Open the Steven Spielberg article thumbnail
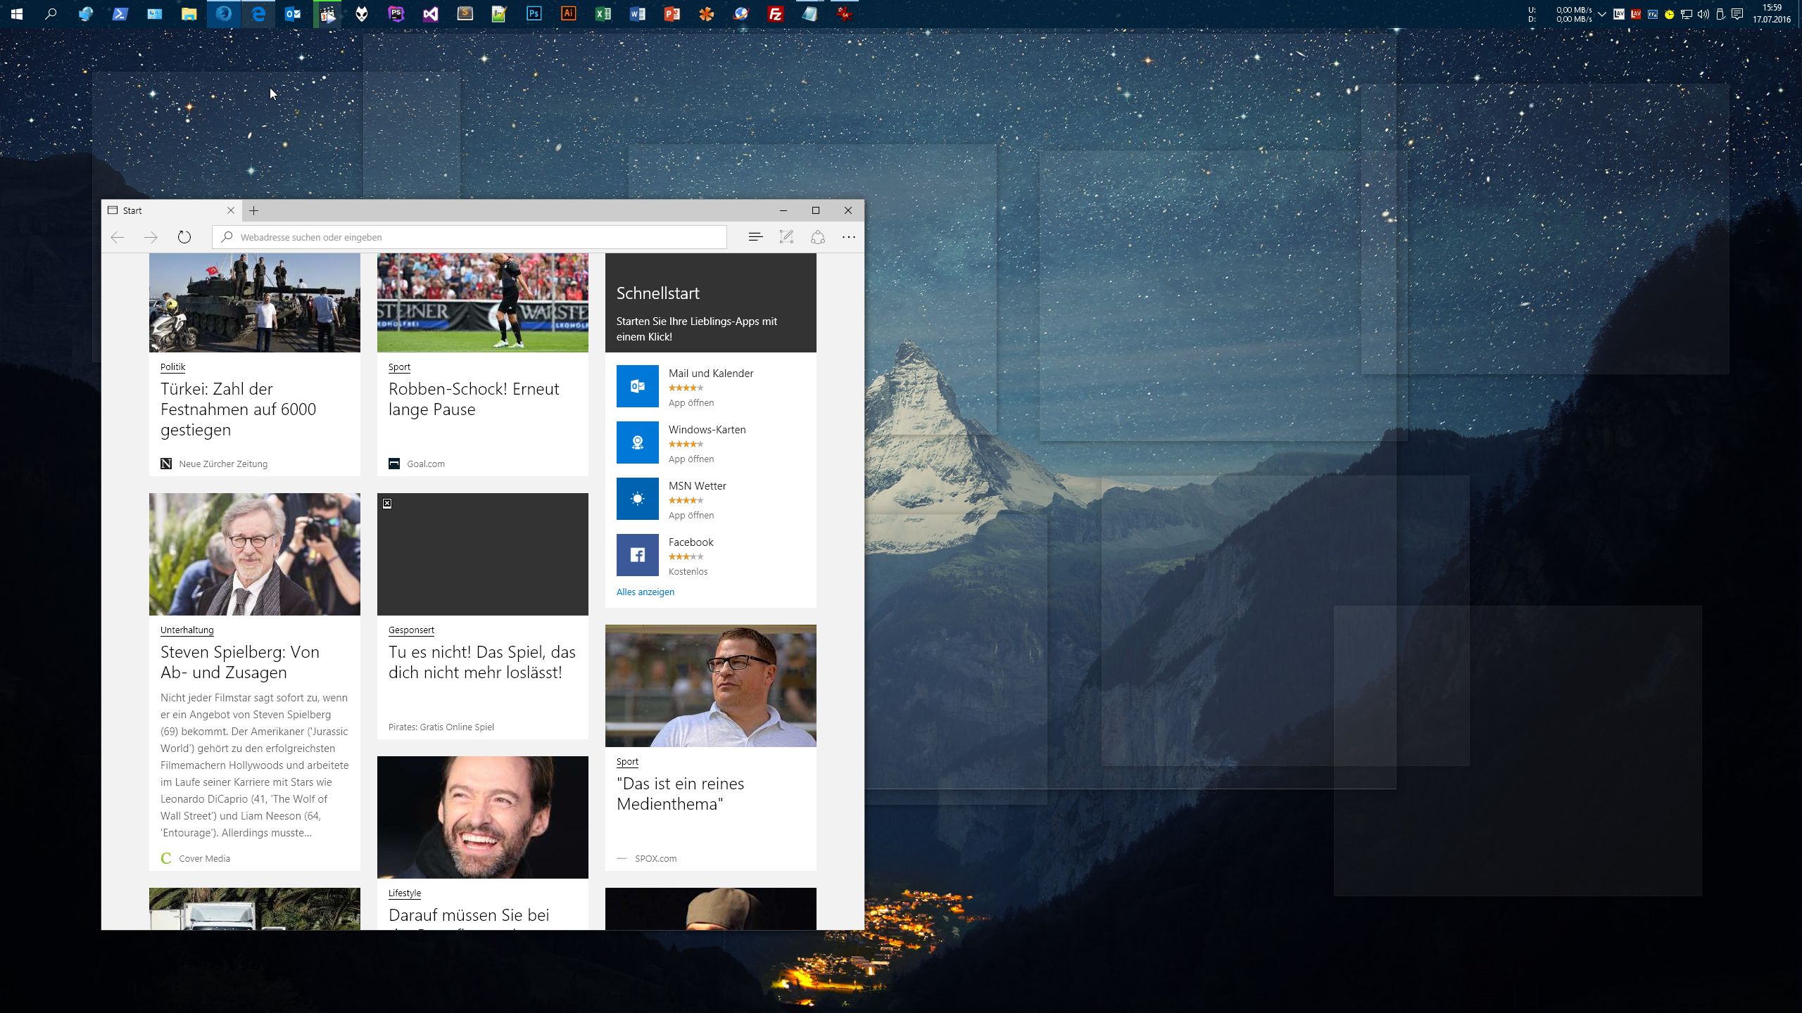Screen dimensions: 1802x1013 click(254, 554)
